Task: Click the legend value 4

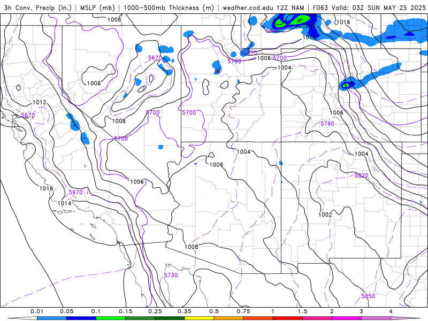Action: coord(391,311)
